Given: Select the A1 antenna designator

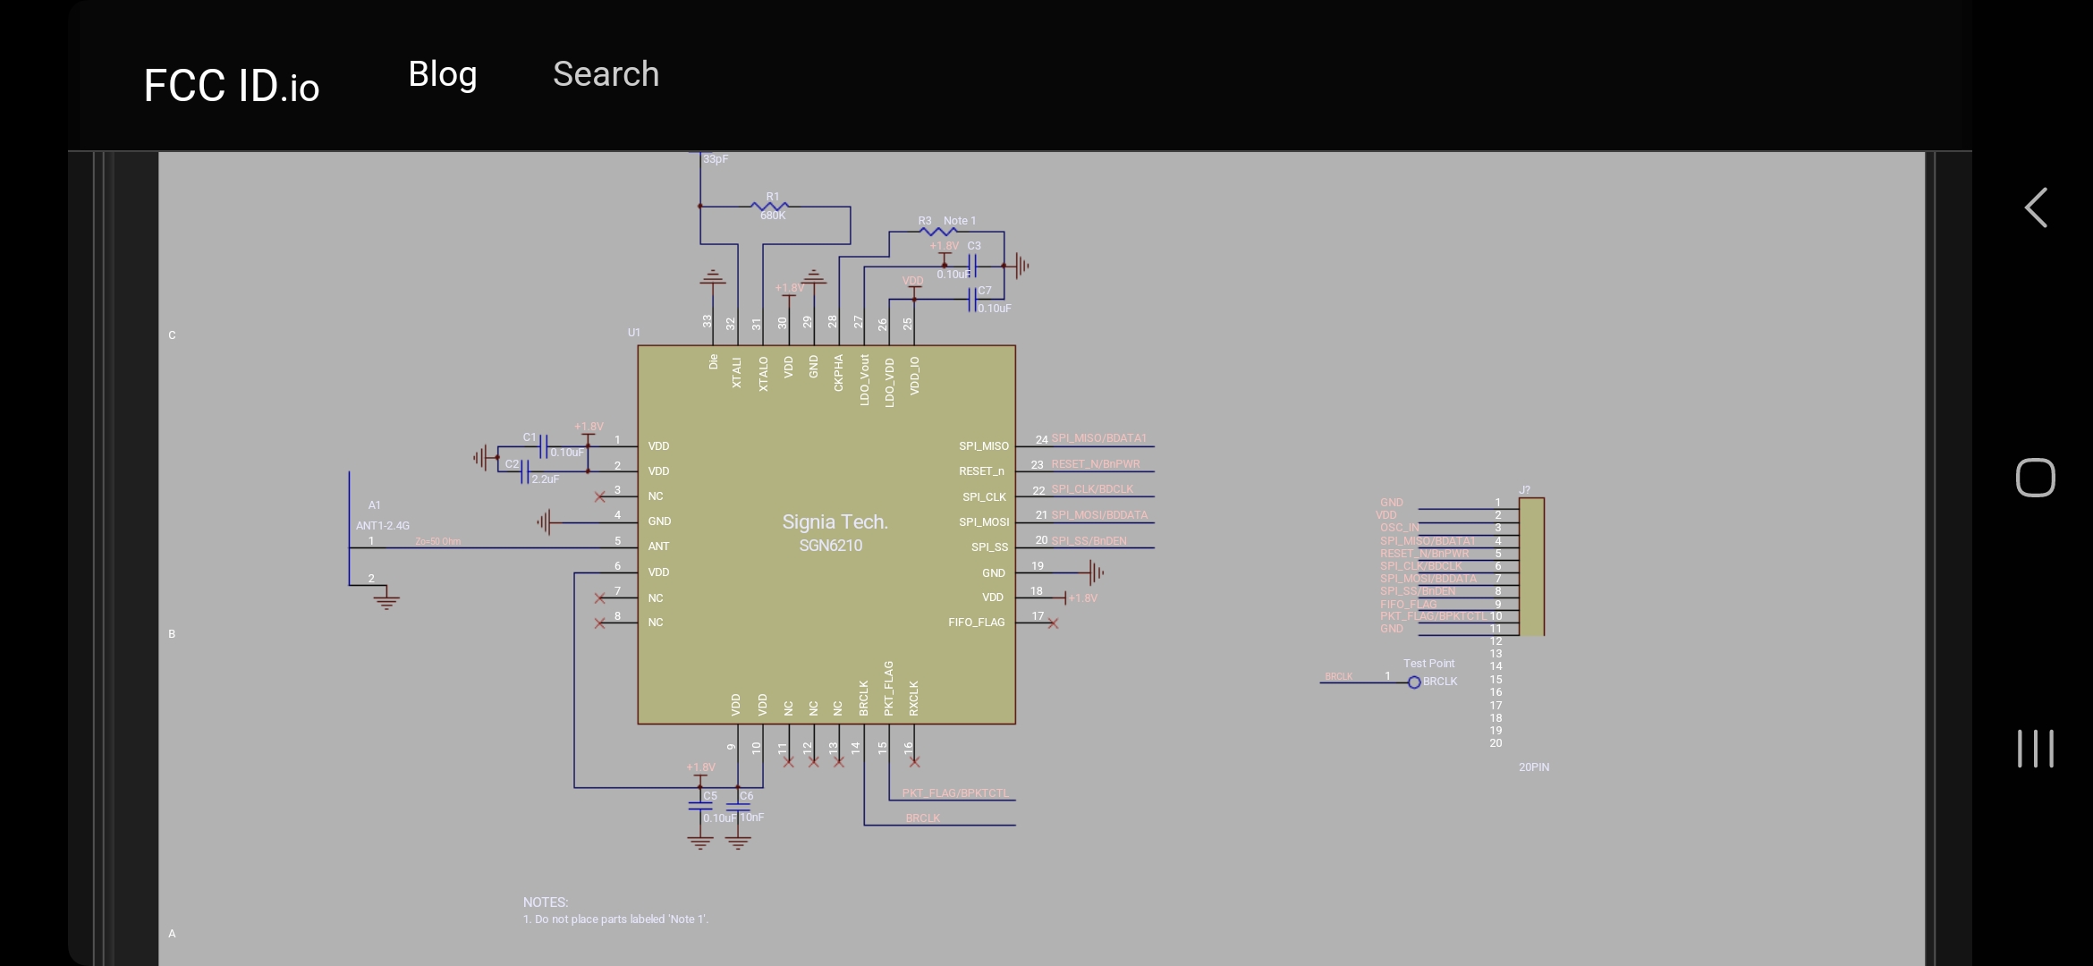Looking at the screenshot, I should 375,505.
